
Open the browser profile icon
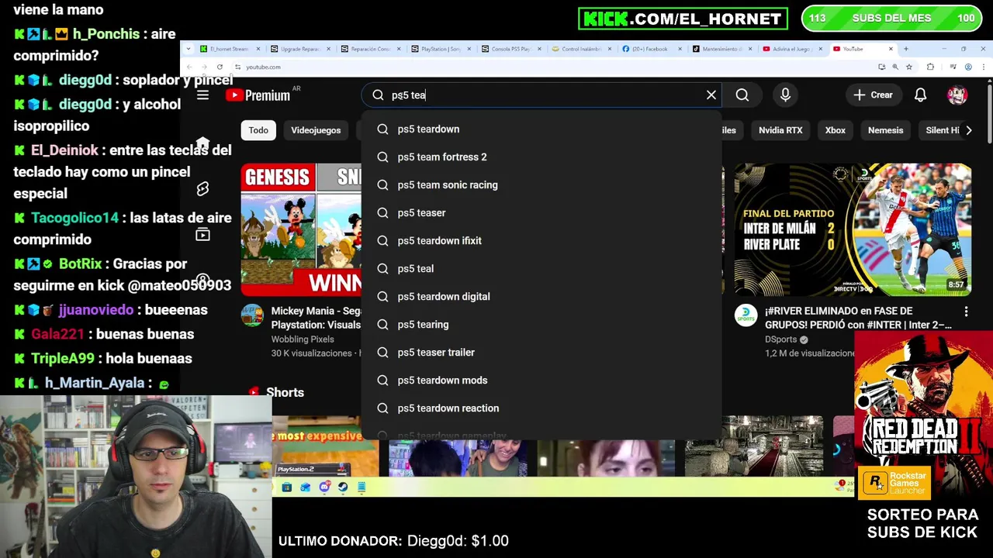coord(968,67)
